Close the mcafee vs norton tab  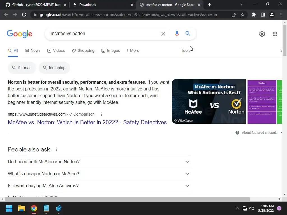coord(199,5)
